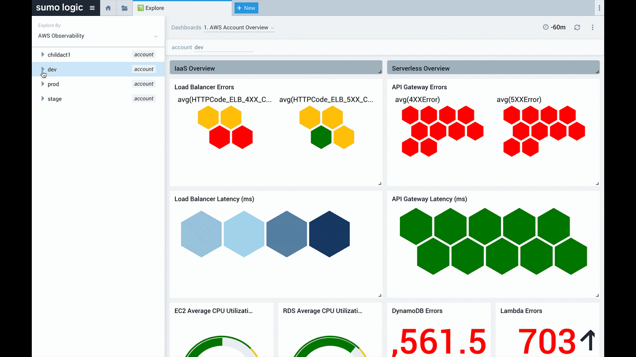Expand the prod account tree node
Image resolution: width=636 pixels, height=357 pixels.
pos(43,84)
